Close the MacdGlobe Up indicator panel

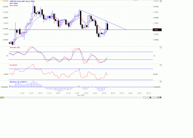[161, 82]
